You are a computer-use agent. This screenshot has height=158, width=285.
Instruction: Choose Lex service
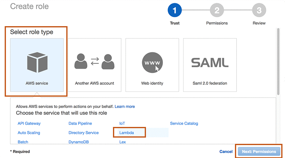tap(123, 142)
